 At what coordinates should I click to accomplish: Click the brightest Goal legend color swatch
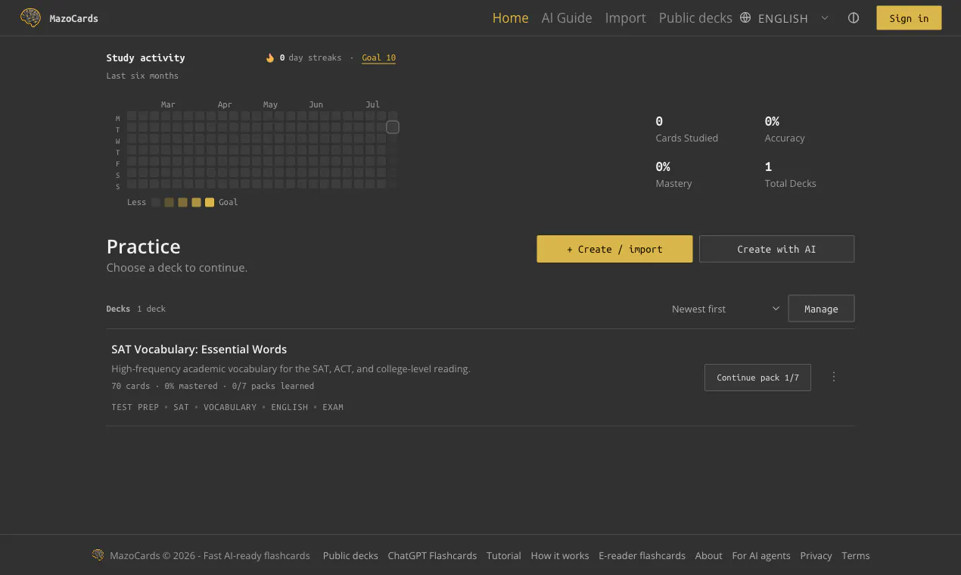210,202
